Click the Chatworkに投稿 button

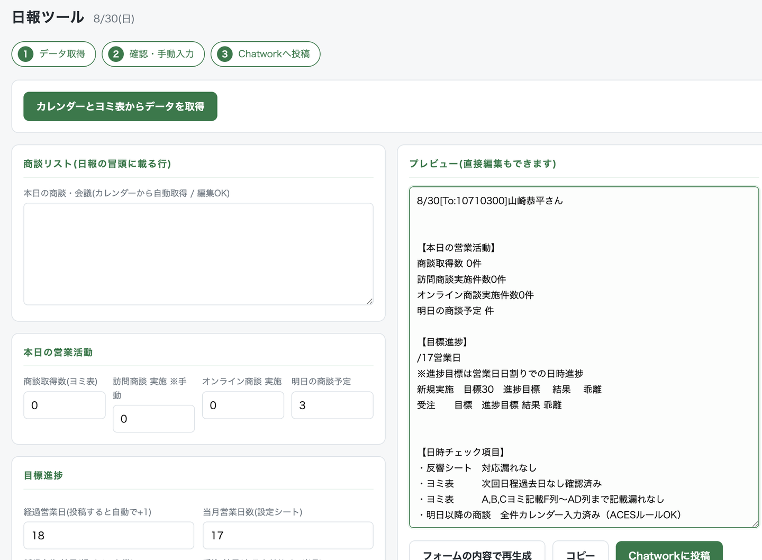tap(669, 553)
